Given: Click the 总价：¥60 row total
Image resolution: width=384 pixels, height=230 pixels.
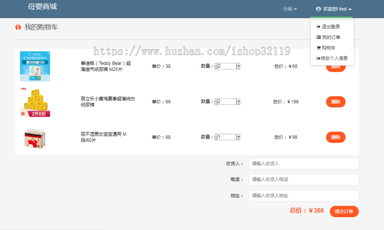Looking at the screenshot, I should [285, 66].
